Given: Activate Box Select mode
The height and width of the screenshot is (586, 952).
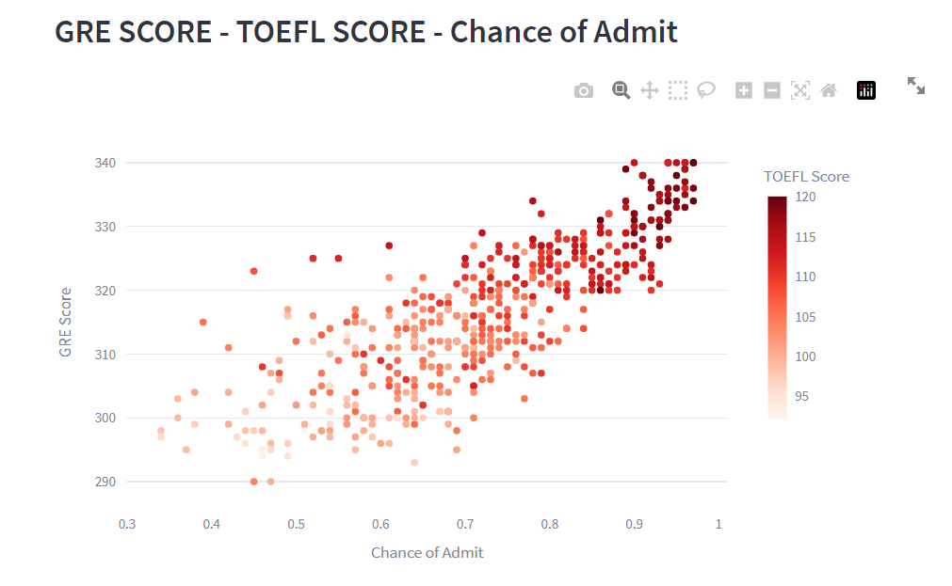Looking at the screenshot, I should pos(677,89).
